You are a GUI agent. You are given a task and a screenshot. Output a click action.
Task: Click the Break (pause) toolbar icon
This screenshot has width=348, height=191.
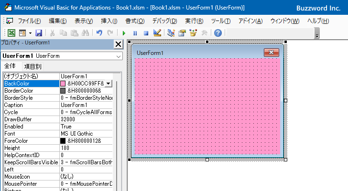click(135, 33)
